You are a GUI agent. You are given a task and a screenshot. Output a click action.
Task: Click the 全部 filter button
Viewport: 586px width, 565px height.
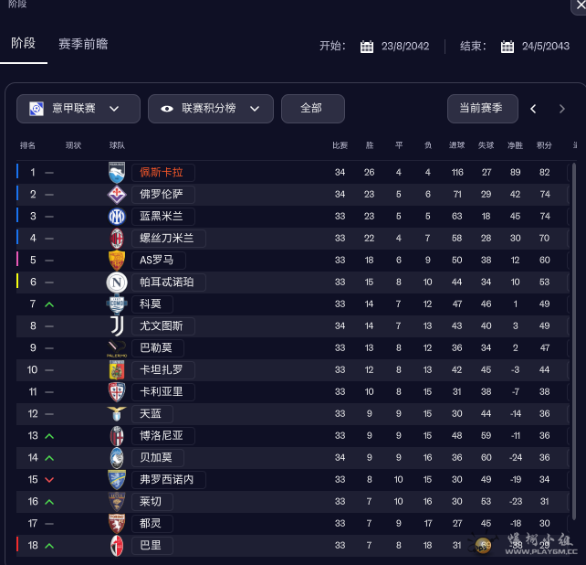click(312, 109)
